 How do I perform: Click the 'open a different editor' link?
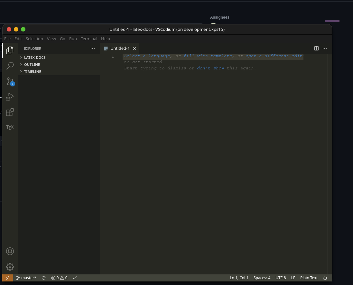tap(274, 56)
